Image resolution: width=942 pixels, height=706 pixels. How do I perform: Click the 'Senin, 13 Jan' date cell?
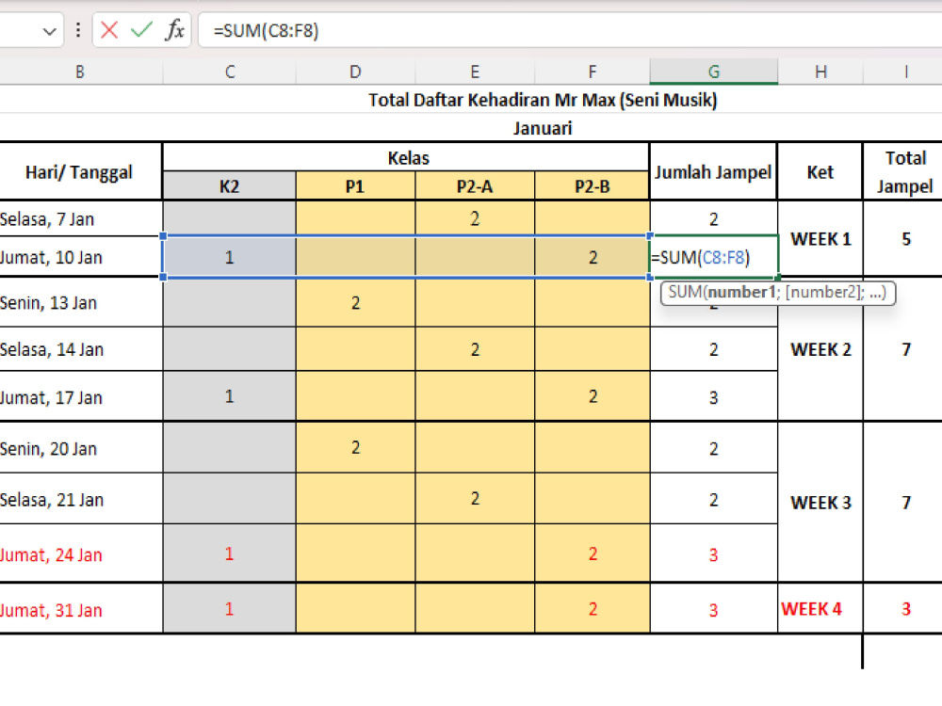(x=80, y=302)
